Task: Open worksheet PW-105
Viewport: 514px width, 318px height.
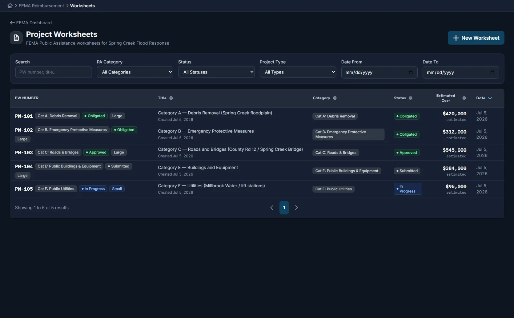Action: [24, 189]
